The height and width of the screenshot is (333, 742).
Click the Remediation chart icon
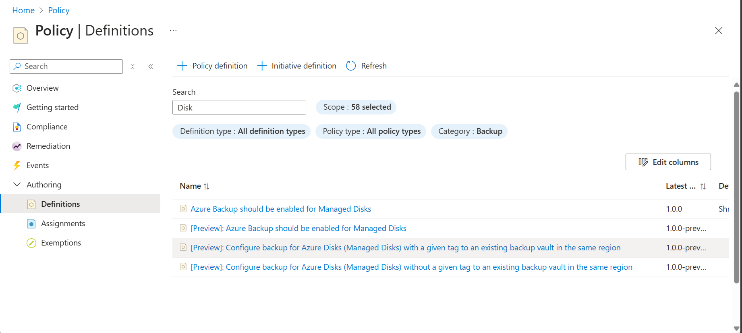pyautogui.click(x=17, y=146)
